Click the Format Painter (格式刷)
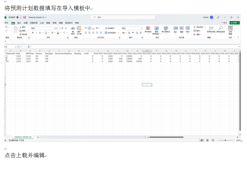 point(23,34)
